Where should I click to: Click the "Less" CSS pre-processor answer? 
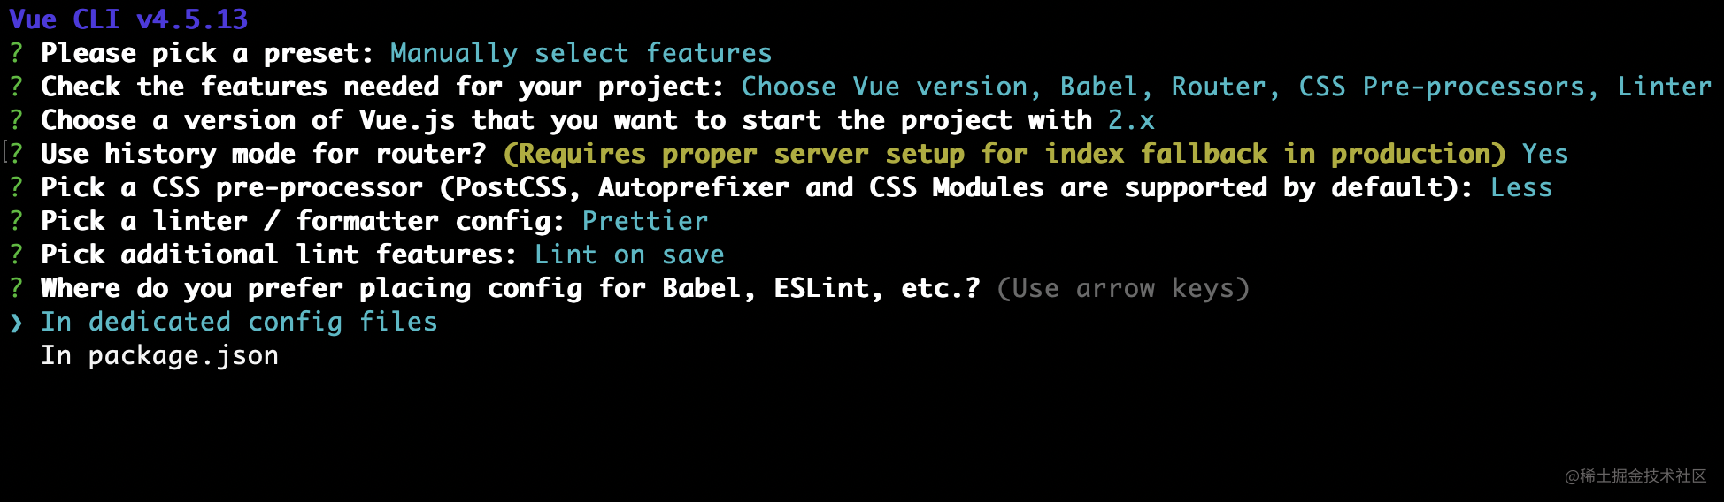(1520, 187)
